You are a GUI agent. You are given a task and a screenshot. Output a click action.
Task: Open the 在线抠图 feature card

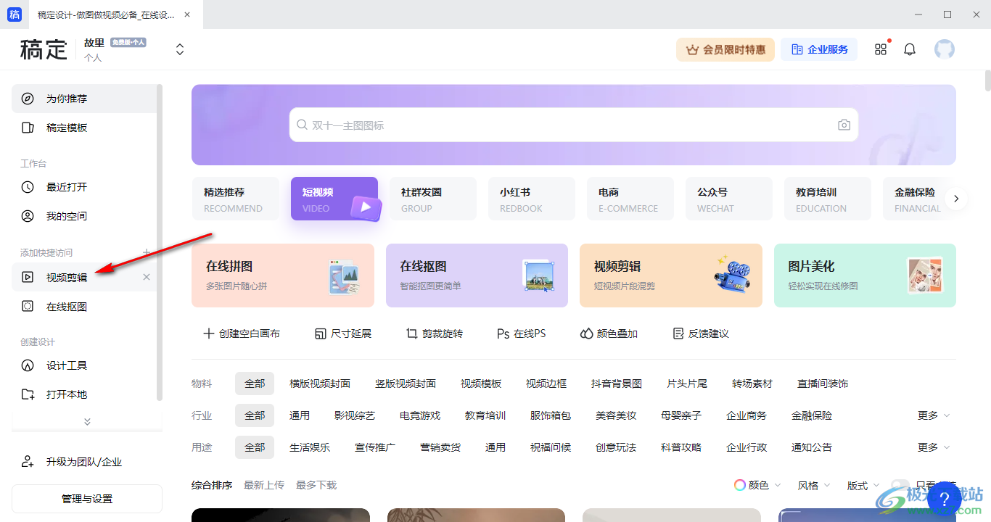477,275
